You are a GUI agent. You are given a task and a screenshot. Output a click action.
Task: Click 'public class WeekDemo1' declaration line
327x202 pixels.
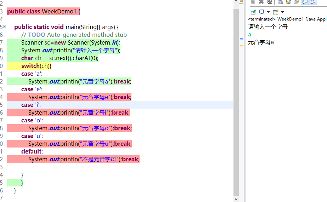click(x=44, y=11)
